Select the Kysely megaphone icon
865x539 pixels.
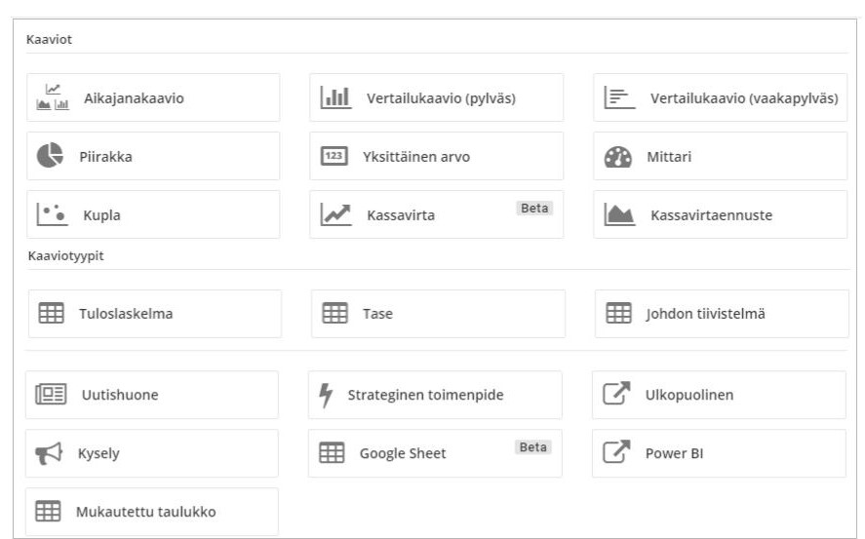point(49,453)
